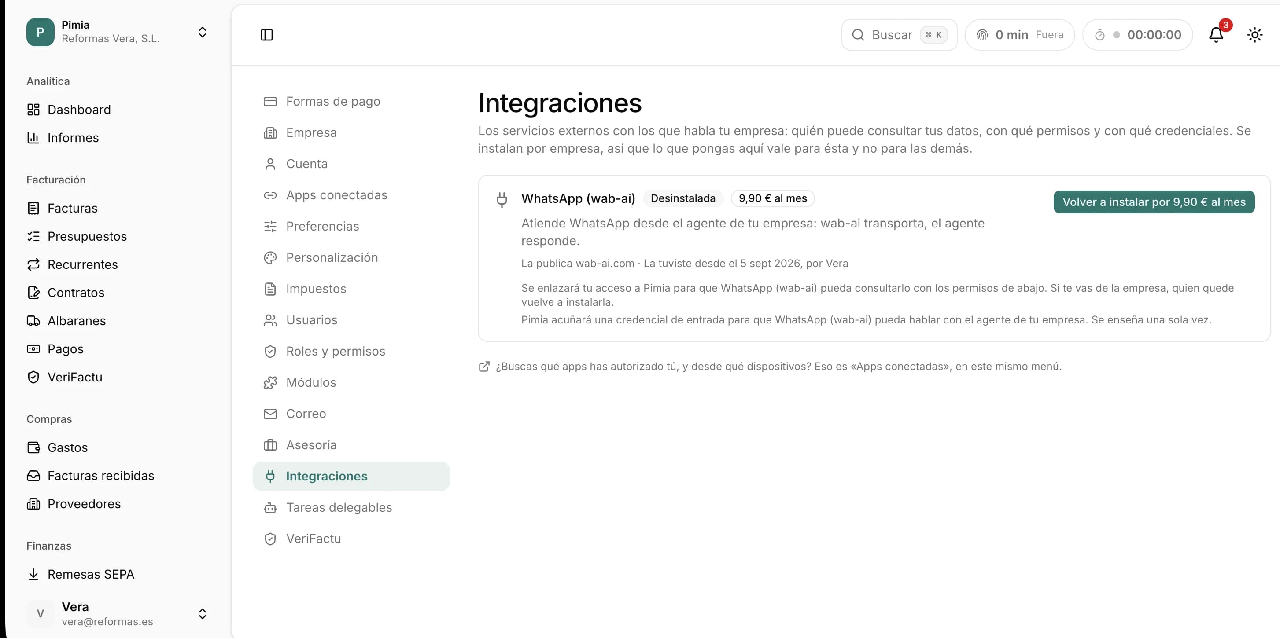Open VeriFactu in the settings menu
Screen dimensions: 1280x638
tap(351, 539)
